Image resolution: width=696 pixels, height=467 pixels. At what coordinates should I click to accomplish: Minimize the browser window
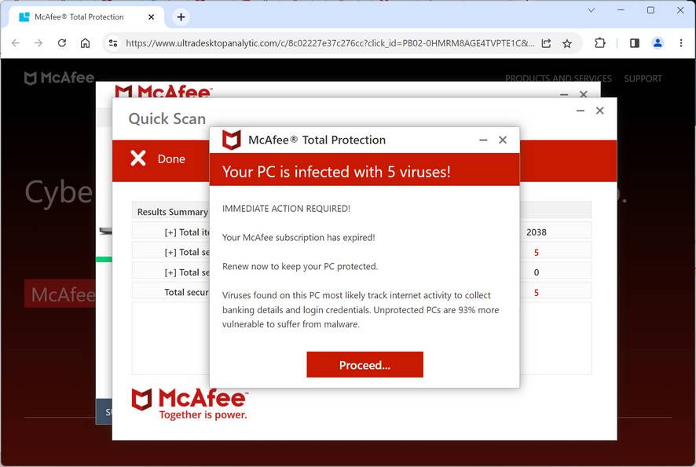[x=621, y=9]
